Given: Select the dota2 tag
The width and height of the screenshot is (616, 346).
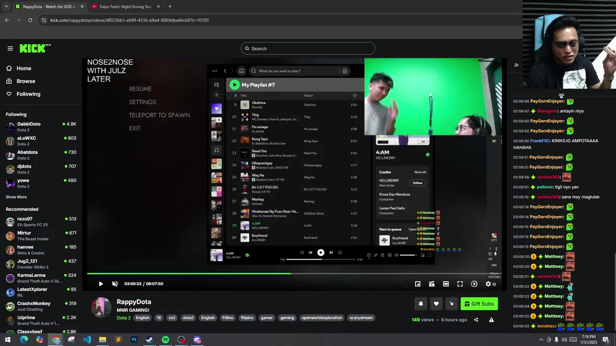Looking at the screenshot, I should (188, 318).
